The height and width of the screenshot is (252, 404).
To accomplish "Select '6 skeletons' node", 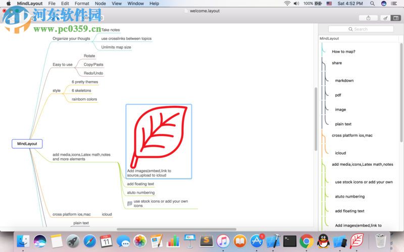I will [81, 91].
